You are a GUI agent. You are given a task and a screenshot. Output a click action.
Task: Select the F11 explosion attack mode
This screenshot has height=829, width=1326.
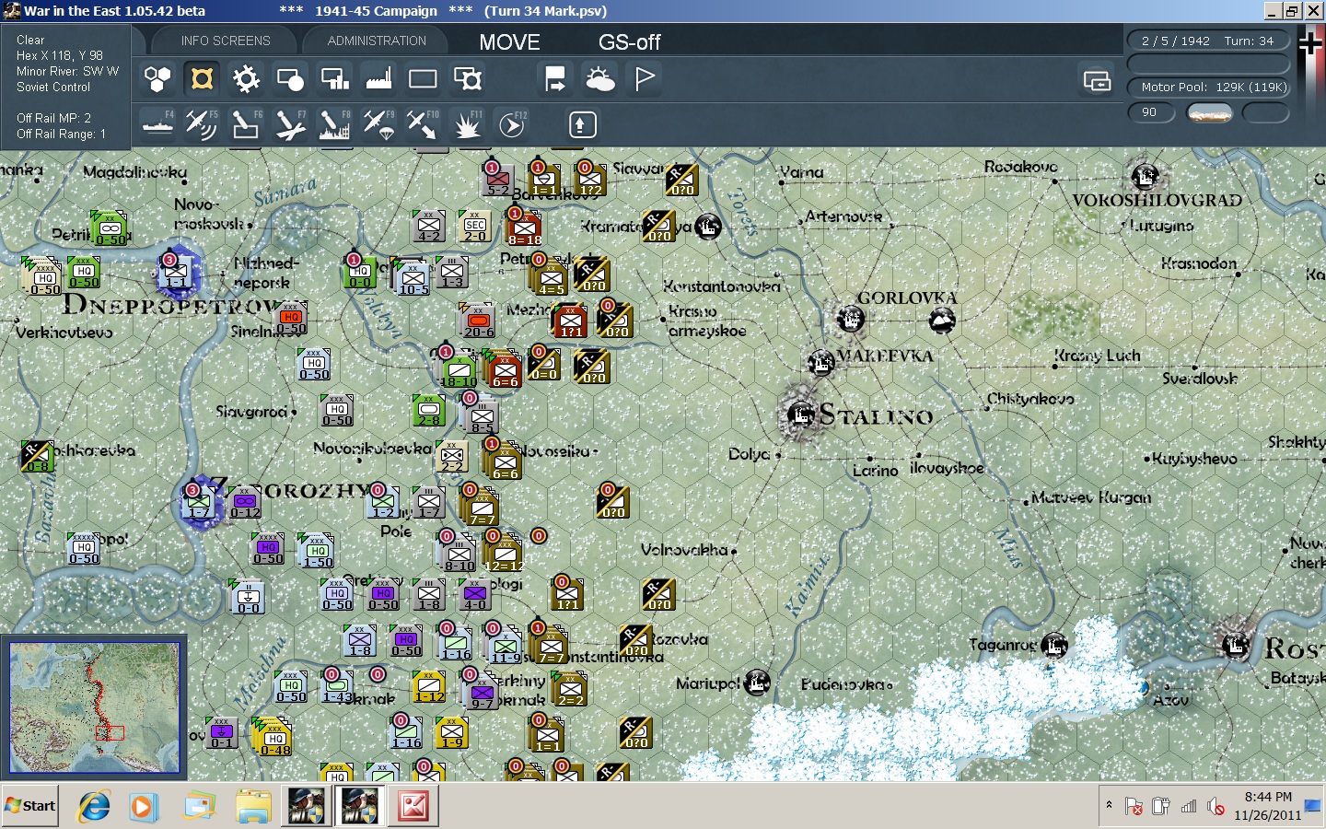pos(467,124)
